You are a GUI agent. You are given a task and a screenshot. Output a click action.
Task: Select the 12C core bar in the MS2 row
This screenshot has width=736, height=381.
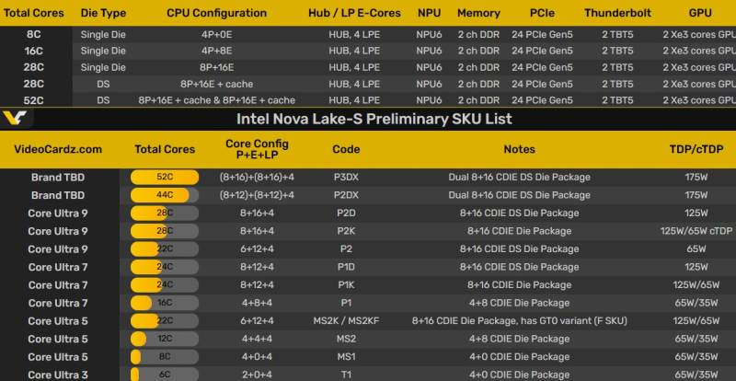(165, 339)
